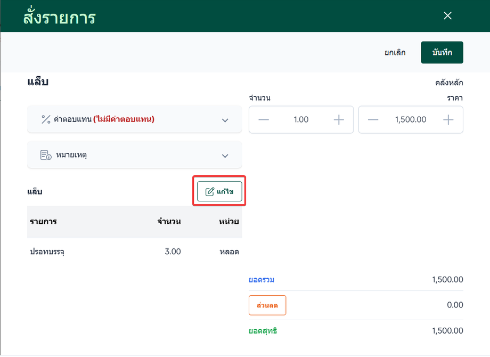Click the หน่วย column header
490x357 pixels.
point(228,222)
